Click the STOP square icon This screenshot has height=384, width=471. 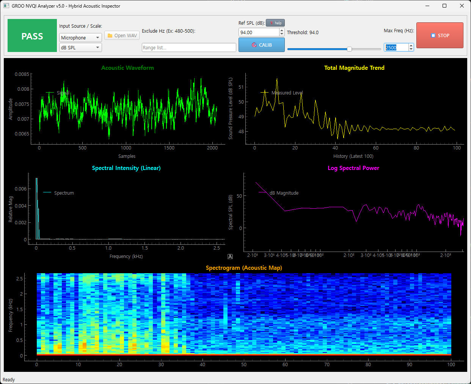click(432, 35)
